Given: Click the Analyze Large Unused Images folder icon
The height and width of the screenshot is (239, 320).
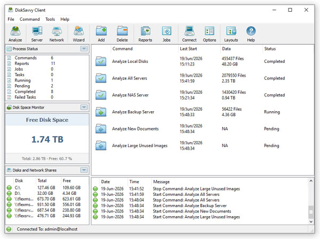Looking at the screenshot, I should click(x=101, y=145).
